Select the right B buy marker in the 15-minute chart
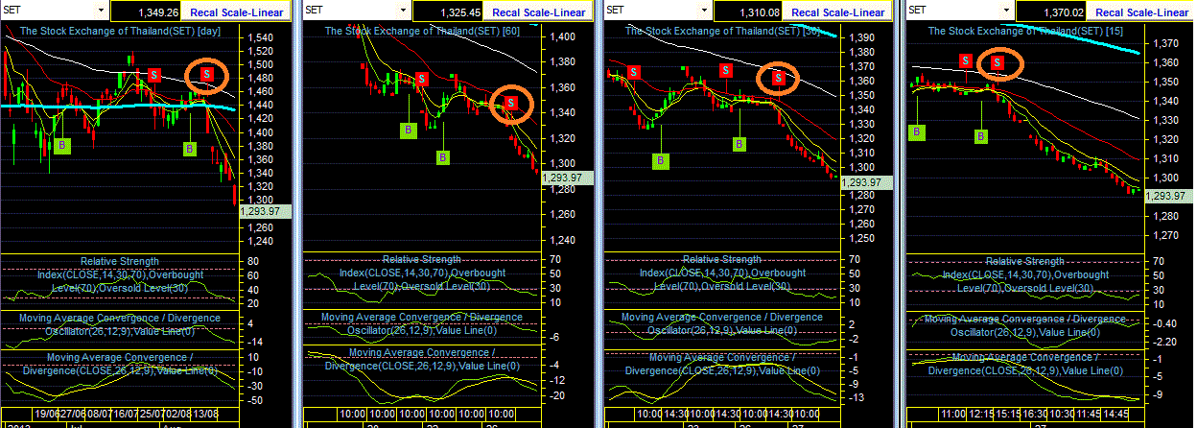This screenshot has height=428, width=1197. pos(980,136)
